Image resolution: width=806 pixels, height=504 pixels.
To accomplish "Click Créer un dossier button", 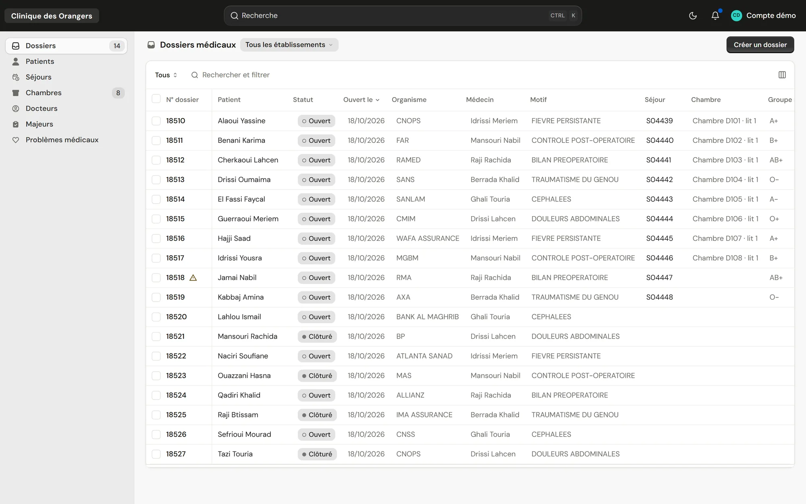I will click(760, 45).
